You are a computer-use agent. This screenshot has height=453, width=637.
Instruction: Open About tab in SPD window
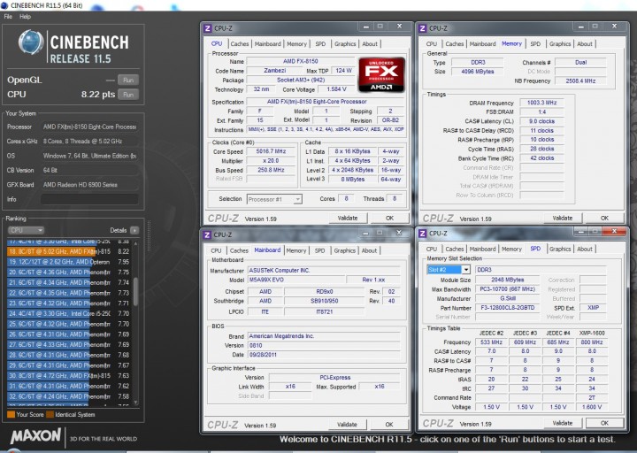[x=585, y=249]
